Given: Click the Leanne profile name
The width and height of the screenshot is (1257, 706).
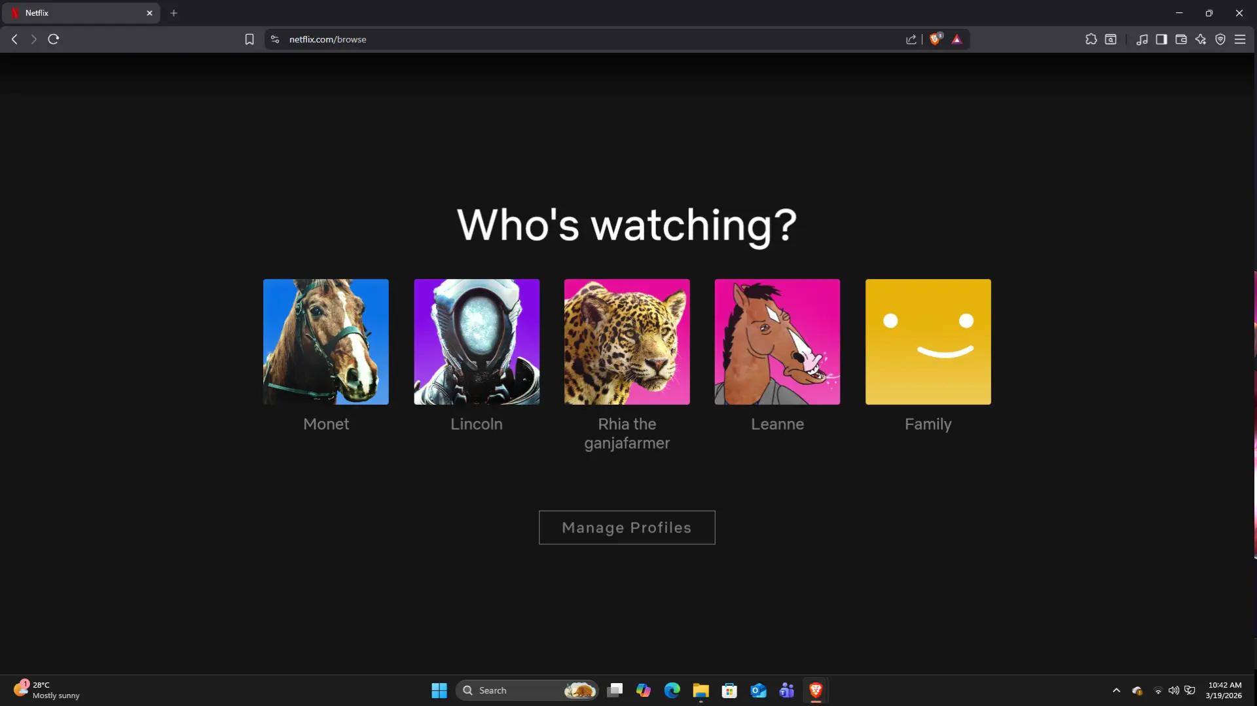Looking at the screenshot, I should (x=777, y=424).
